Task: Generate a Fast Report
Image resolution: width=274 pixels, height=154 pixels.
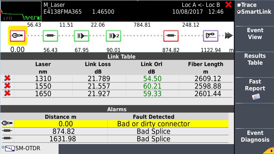Action: (x=255, y=90)
